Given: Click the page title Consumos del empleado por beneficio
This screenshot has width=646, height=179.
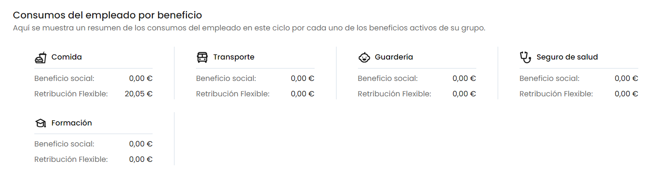Looking at the screenshot, I should [107, 15].
